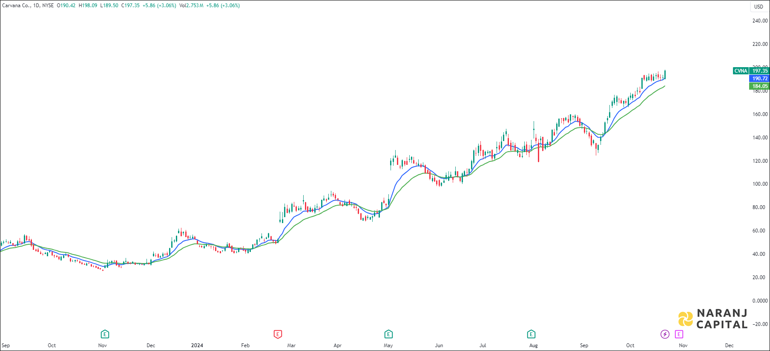Click the green 184.05 moving average label
The width and height of the screenshot is (770, 351).
pyautogui.click(x=760, y=86)
